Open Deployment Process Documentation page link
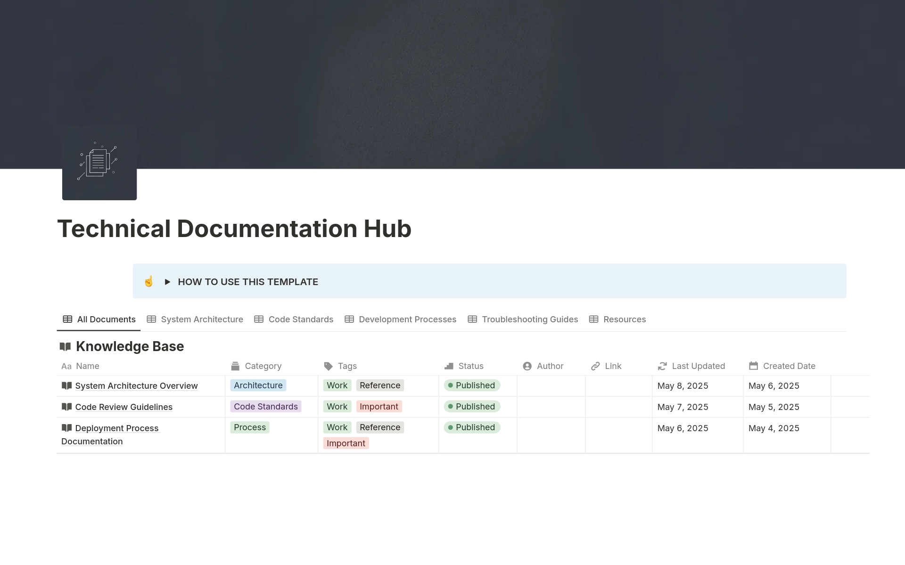 click(x=116, y=428)
